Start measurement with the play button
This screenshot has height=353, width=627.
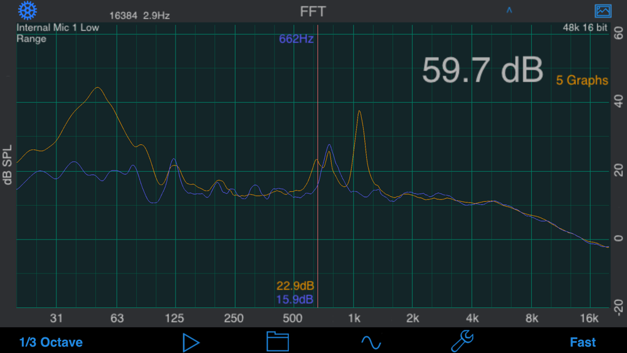(x=191, y=342)
